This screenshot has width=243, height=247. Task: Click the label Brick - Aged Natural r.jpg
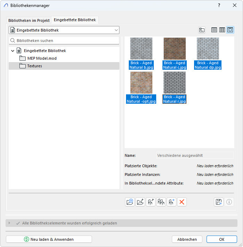(175, 99)
